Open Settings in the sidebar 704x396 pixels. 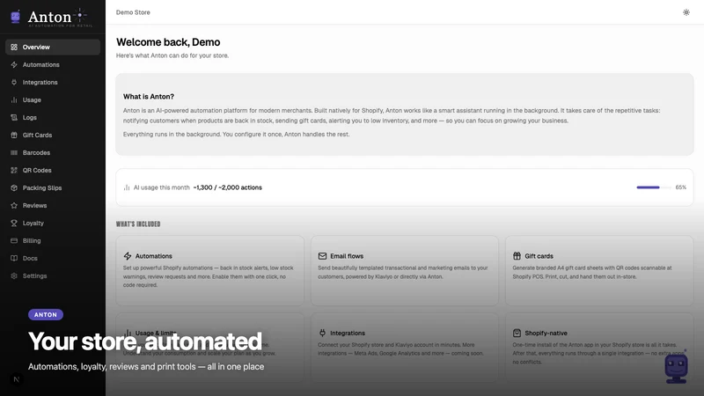(53, 275)
